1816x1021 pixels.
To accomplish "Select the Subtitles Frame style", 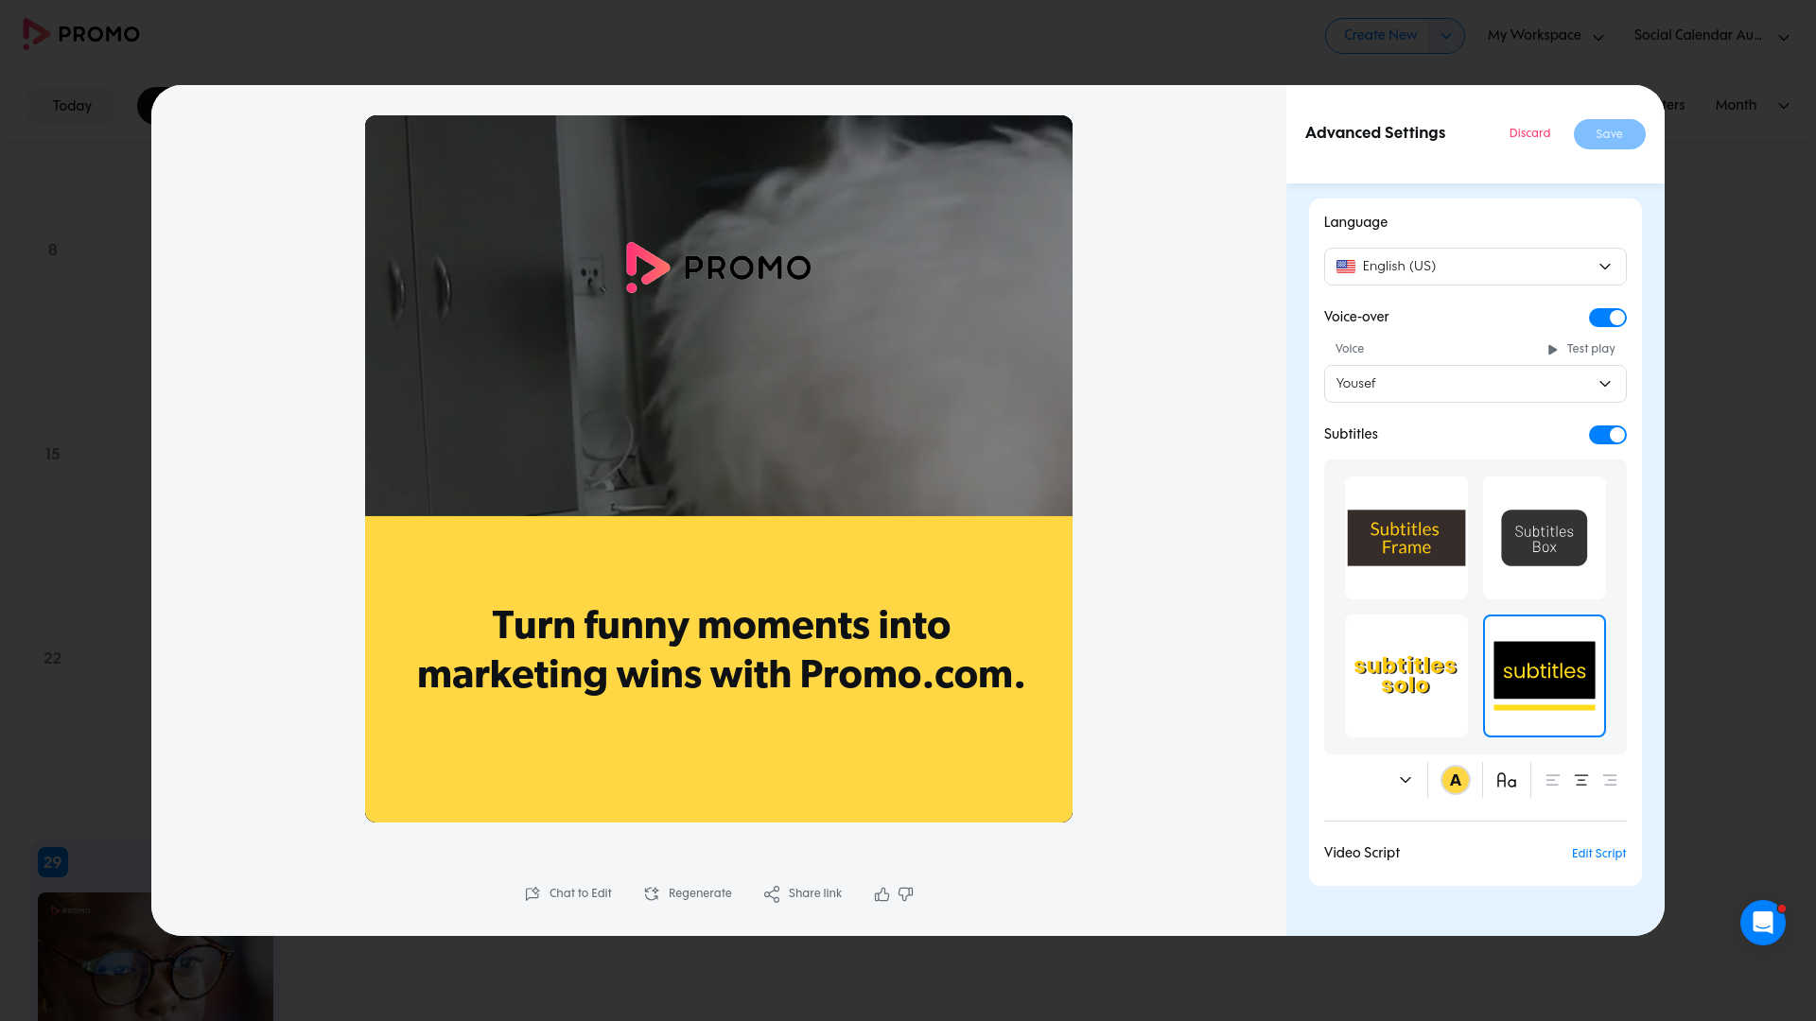I will 1406,538.
